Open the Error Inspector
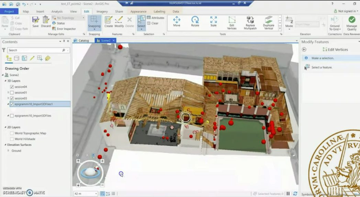This screenshot has width=360, height=197. pyautogui.click(x=64, y=29)
